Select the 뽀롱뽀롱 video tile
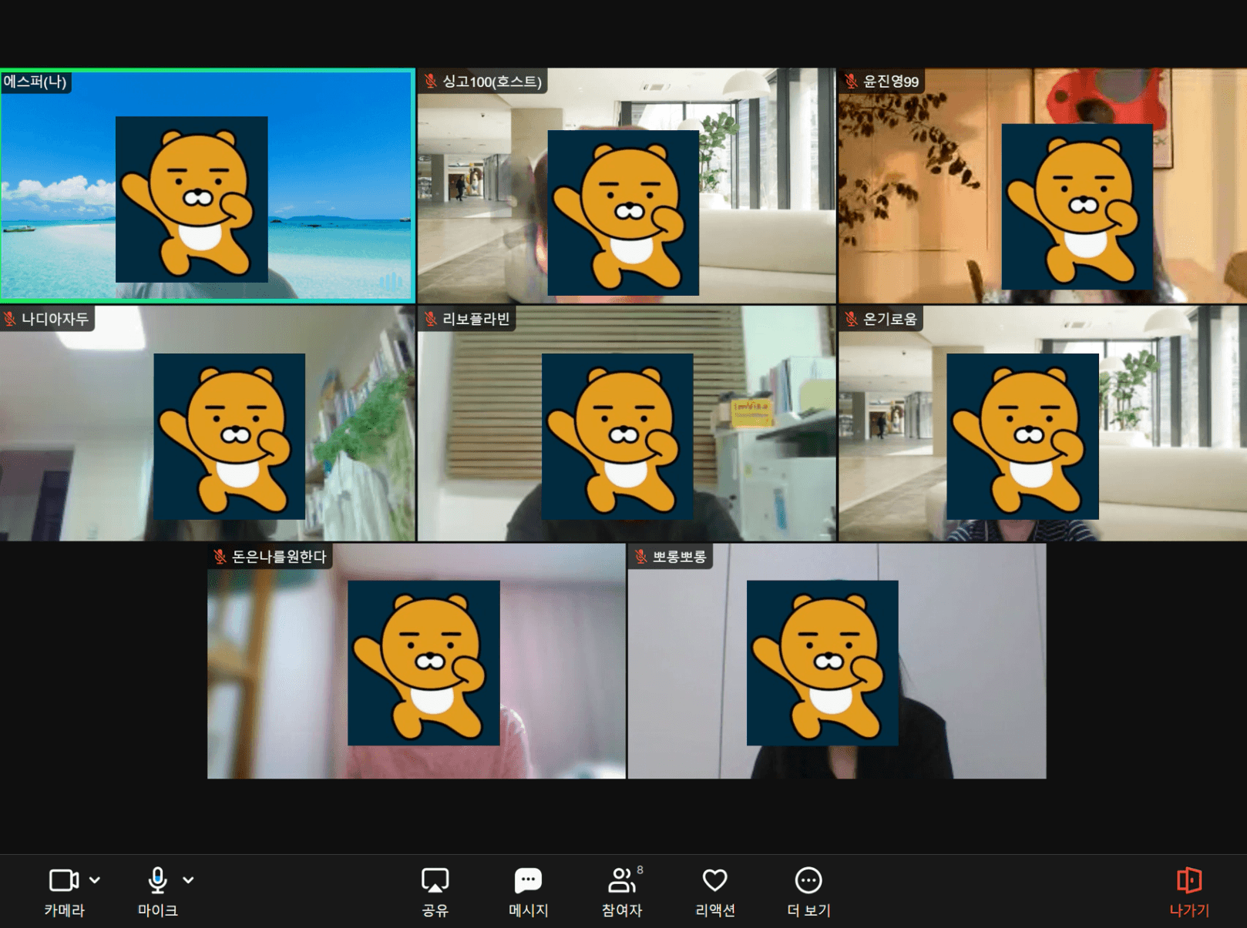Viewport: 1247px width, 928px height. (837, 661)
